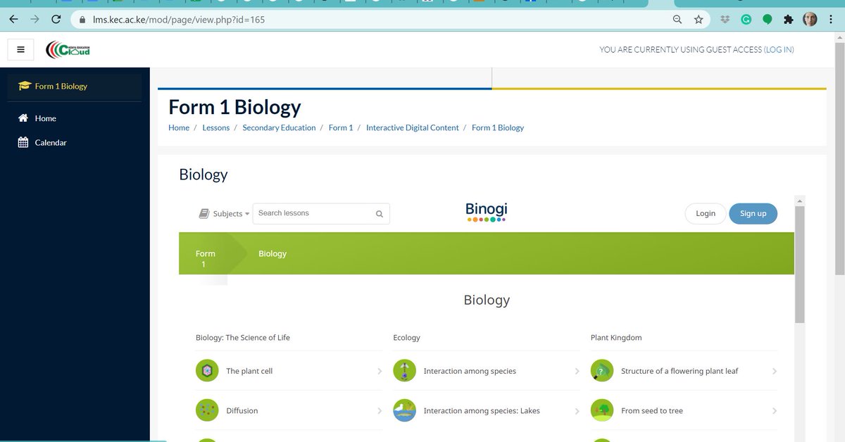Click the Grammarly extension icon
Viewport: 845px width, 442px height.
pos(746,19)
